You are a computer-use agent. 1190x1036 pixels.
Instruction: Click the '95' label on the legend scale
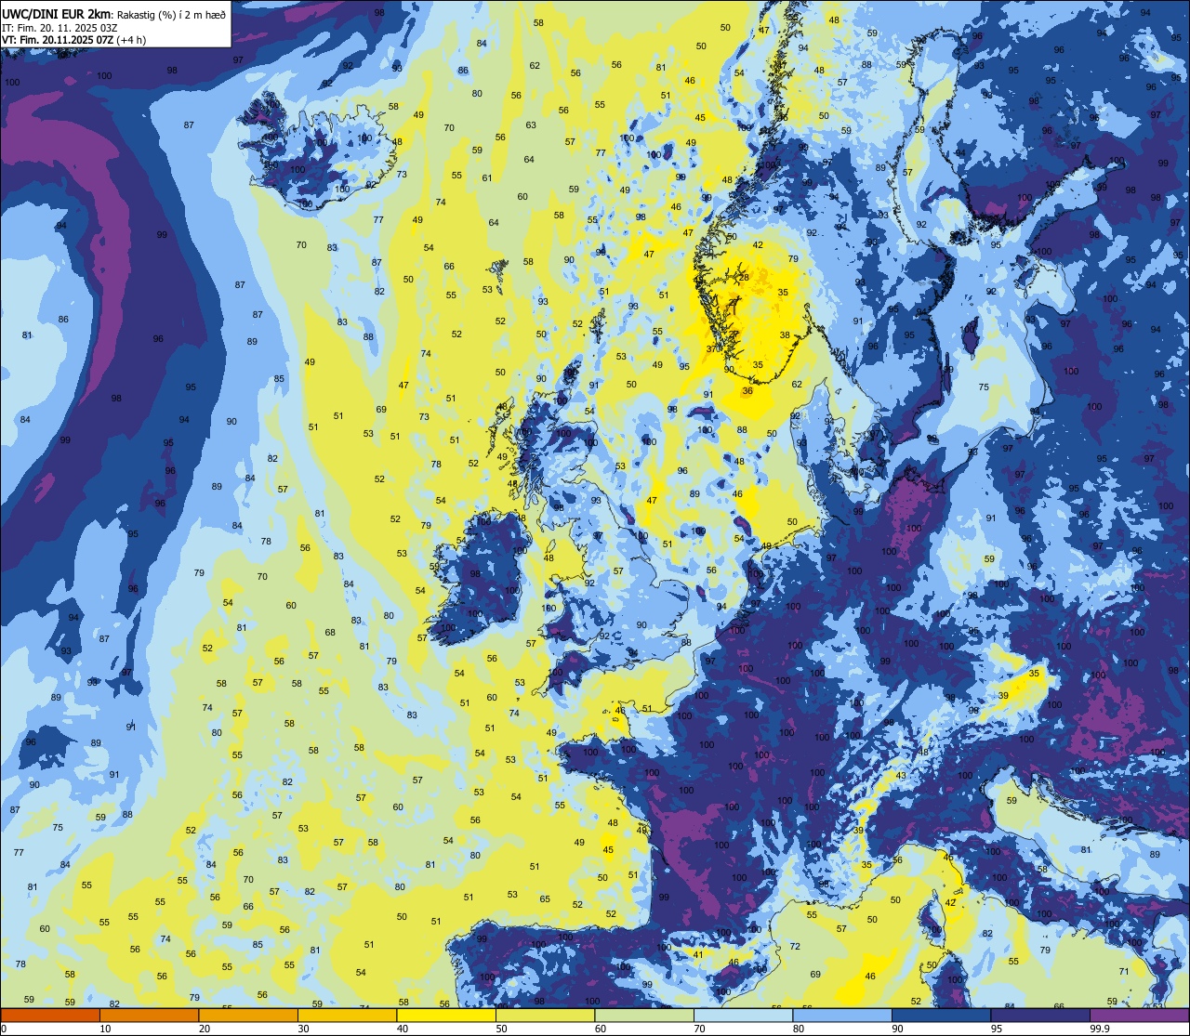pyautogui.click(x=997, y=1029)
